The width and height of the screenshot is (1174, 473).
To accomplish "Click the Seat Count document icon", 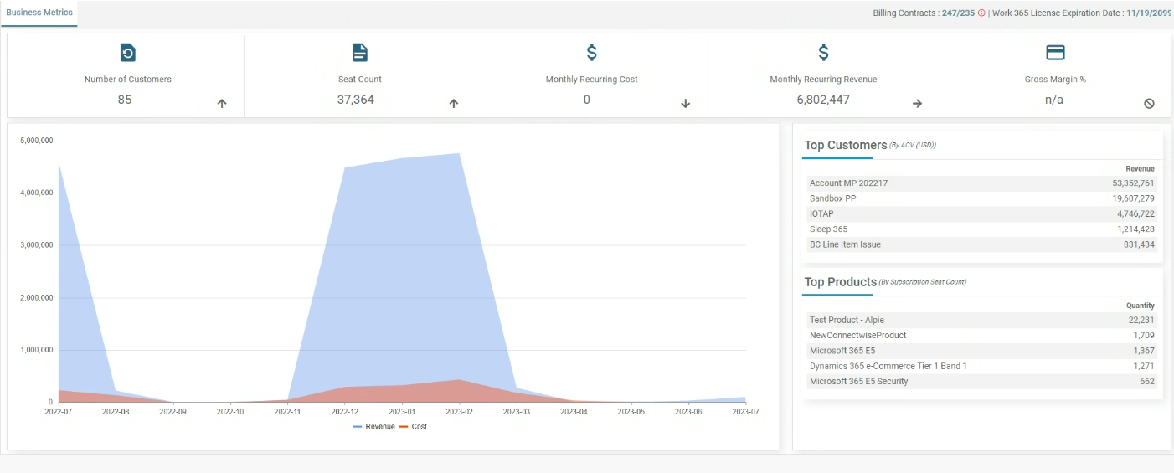I will pos(360,53).
